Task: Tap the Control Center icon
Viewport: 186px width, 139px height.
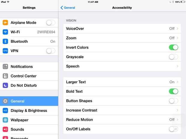Action: tap(5, 76)
